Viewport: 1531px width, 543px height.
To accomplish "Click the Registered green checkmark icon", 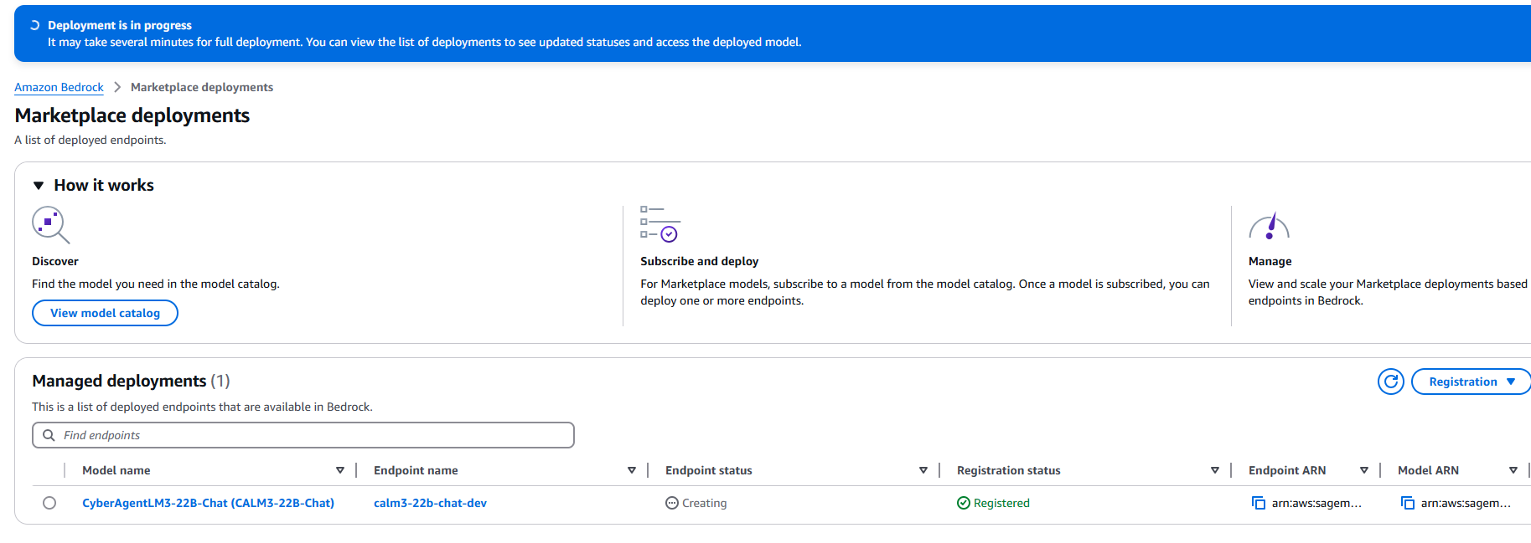I will pos(964,503).
